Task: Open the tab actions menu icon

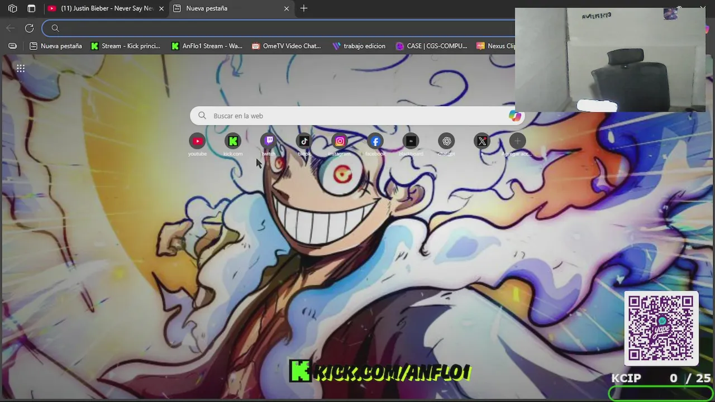Action: [x=31, y=8]
